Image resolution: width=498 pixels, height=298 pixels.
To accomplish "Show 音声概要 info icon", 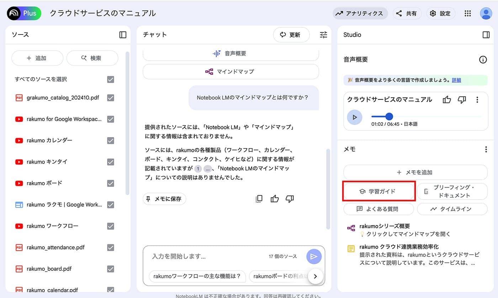I will [x=483, y=60].
